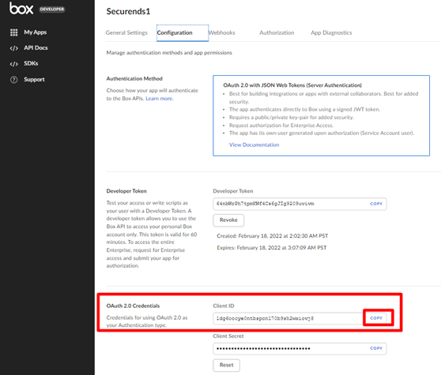Open the Authorization tab
This screenshot has height=375, width=441.
tap(277, 32)
